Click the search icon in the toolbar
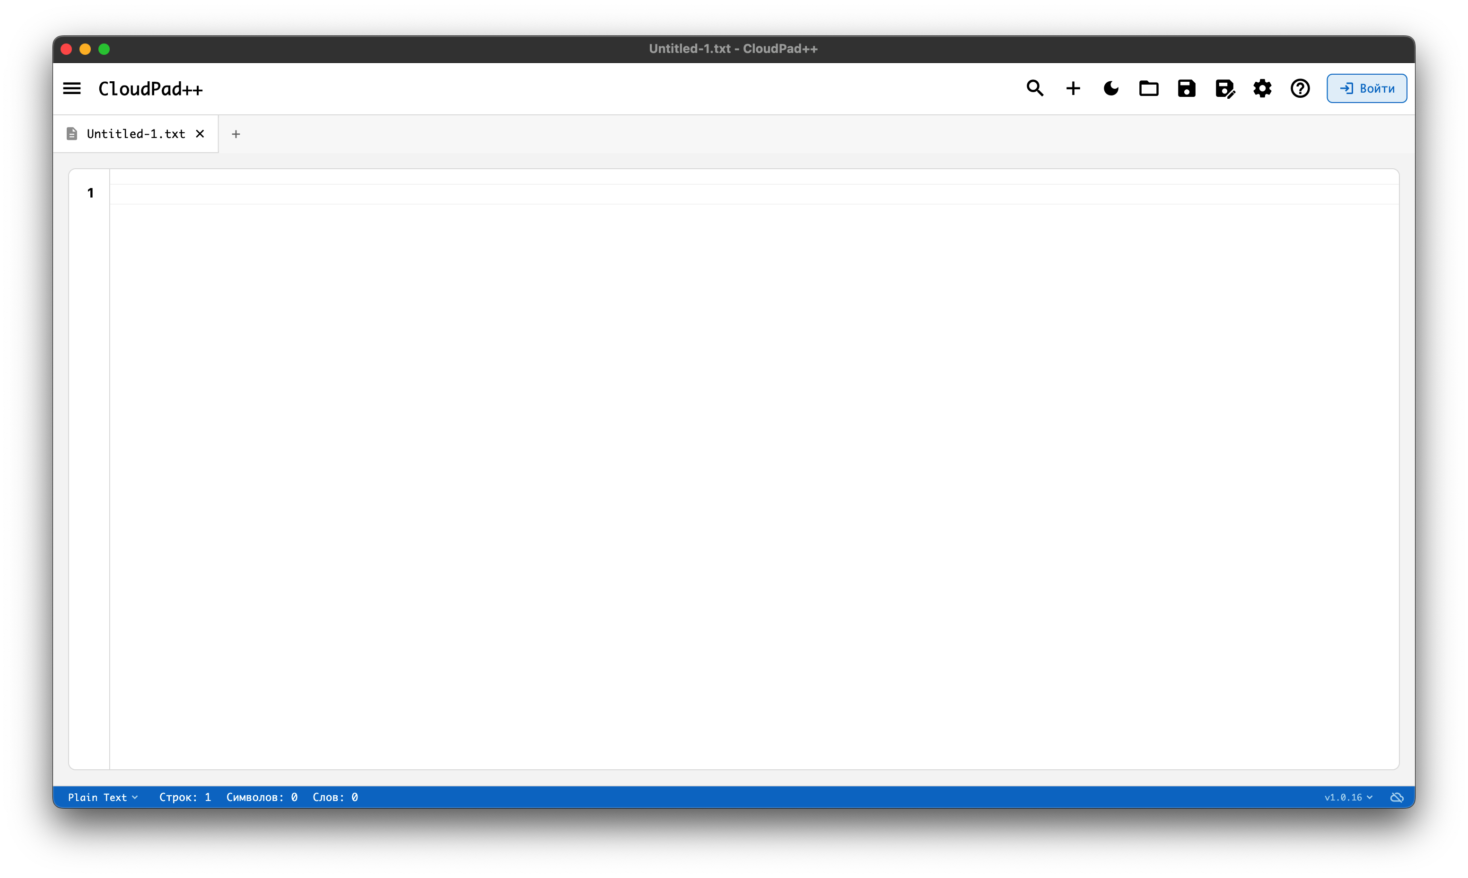This screenshot has width=1468, height=878. tap(1035, 88)
